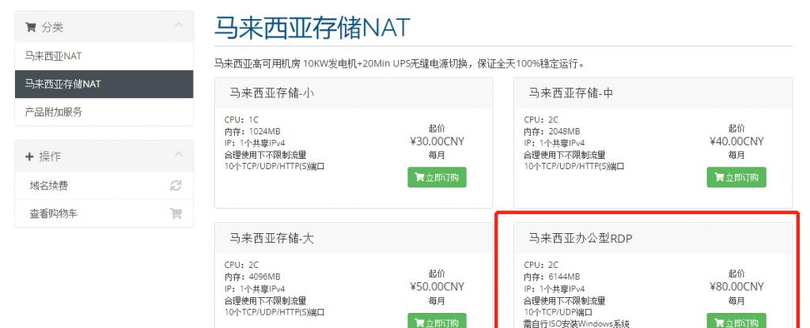Click the plus icon beside 操作
This screenshot has width=810, height=328.
coord(29,156)
